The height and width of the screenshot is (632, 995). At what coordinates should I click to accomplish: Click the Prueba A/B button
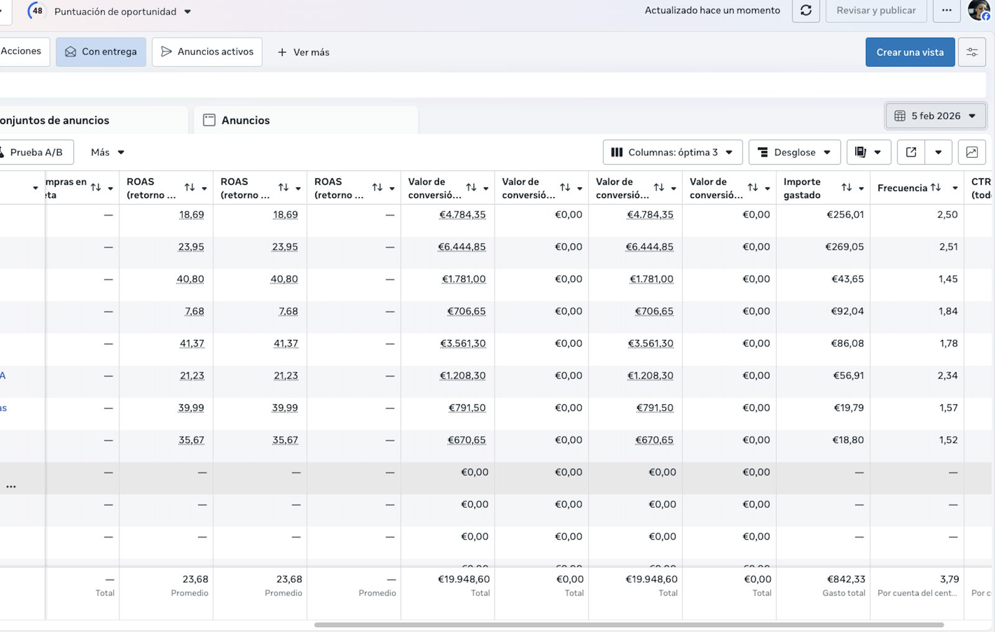(36, 152)
